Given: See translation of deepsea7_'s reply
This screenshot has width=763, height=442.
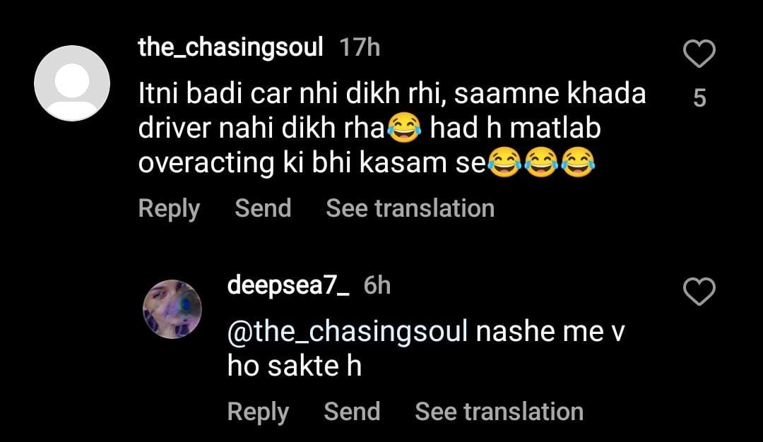Looking at the screenshot, I should click(499, 412).
